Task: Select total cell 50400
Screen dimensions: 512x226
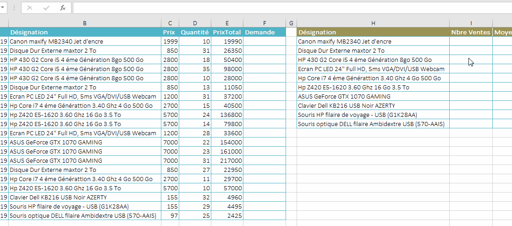Action: [227, 60]
